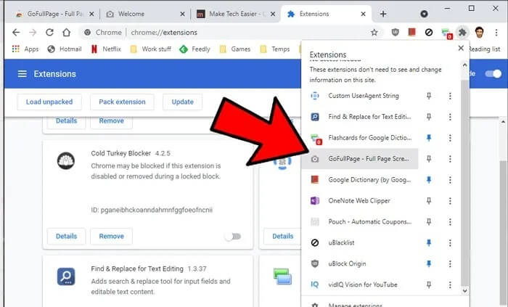The width and height of the screenshot is (508, 307).
Task: Open more options for Pouch
Action: (x=450, y=222)
